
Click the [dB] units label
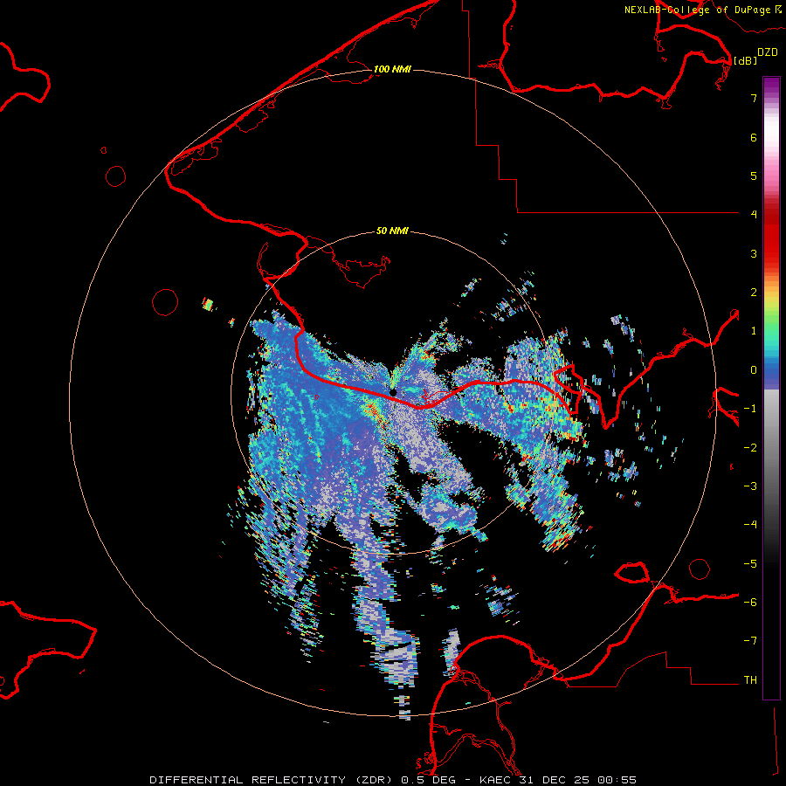(745, 61)
